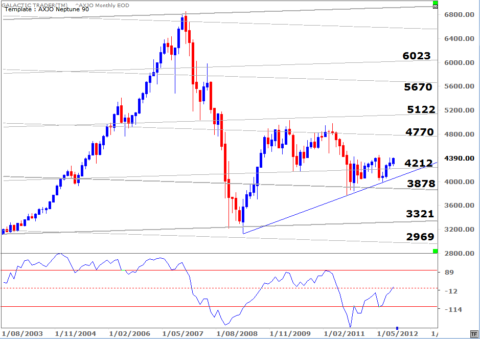480x339 pixels.
Task: Click the 6400.00 price axis label
Action: [x=459, y=38]
